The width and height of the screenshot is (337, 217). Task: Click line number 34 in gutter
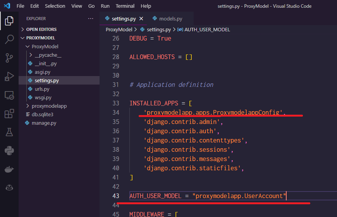pyautogui.click(x=116, y=112)
